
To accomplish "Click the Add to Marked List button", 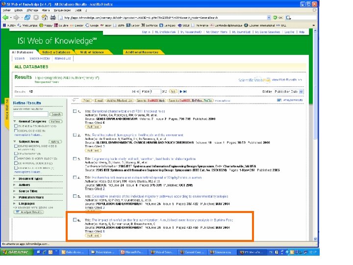I will pos(119,100).
